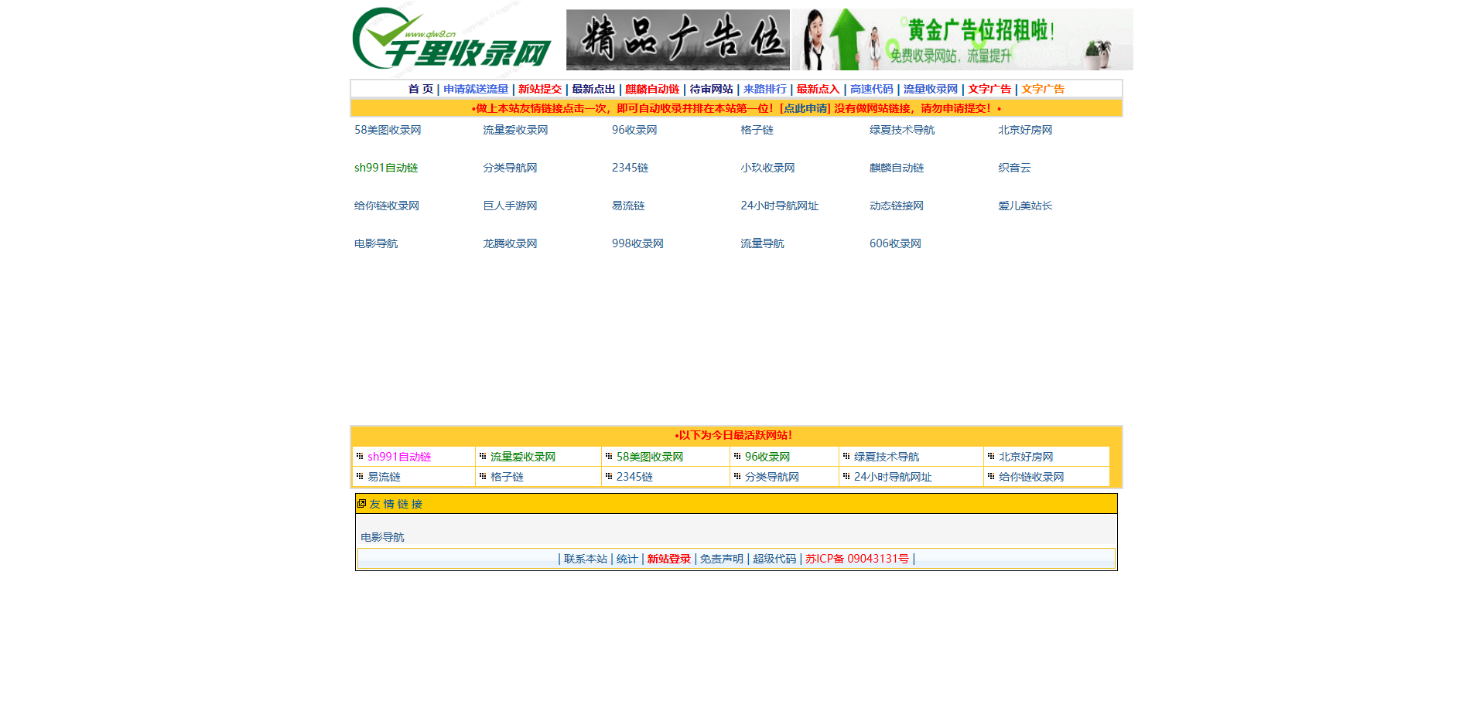Open 最新点出 from the top menu
The height and width of the screenshot is (721, 1473).
coord(593,89)
